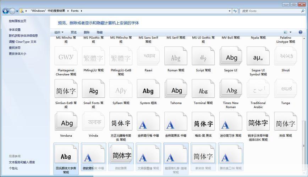
Task: Go back with the blue back arrow
Action: pos(6,11)
